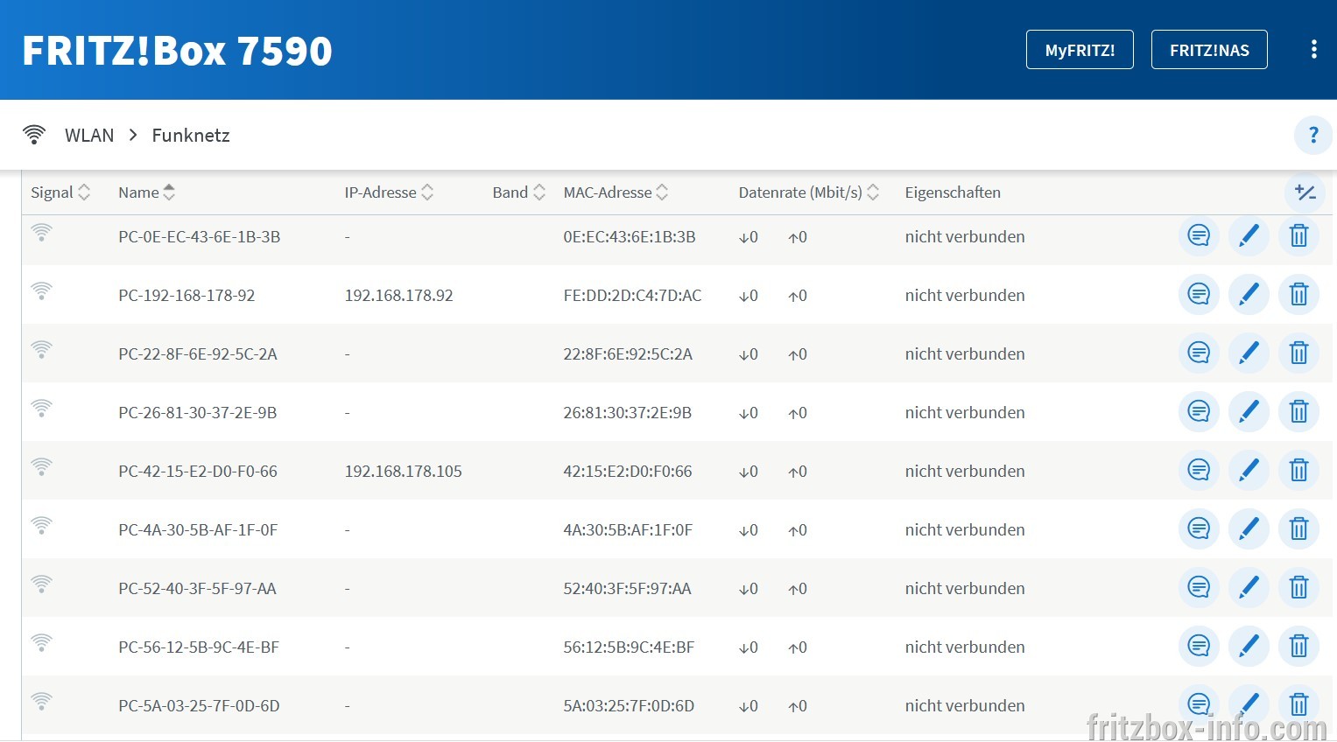Go to WLAN in the breadcrumb
The width and height of the screenshot is (1337, 742).
coord(89,135)
